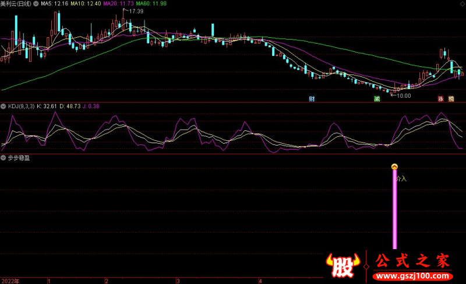The width and height of the screenshot is (466, 284).
Task: Expand the KDJ panel dropdown circle
Action: [x=3, y=106]
